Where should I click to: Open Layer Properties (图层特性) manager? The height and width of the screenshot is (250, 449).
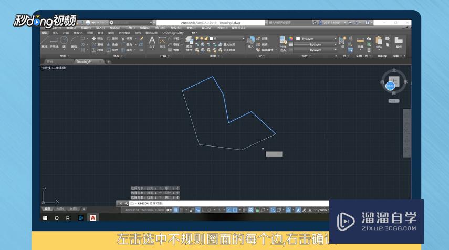point(189,44)
